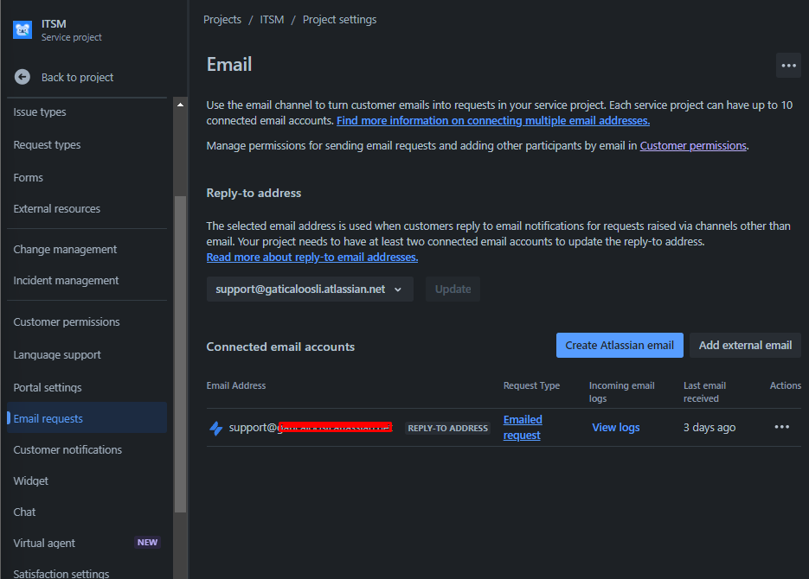Open the Emailed request link
This screenshot has width=809, height=579.
point(522,428)
